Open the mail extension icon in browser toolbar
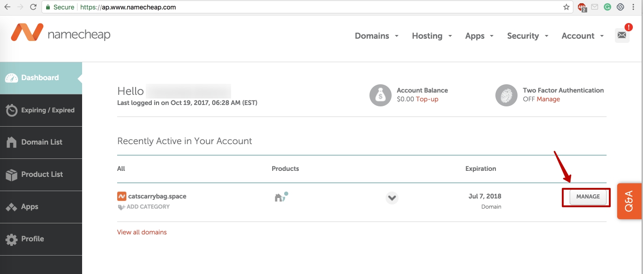 [595, 7]
